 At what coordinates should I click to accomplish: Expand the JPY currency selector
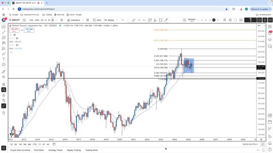click(x=261, y=25)
